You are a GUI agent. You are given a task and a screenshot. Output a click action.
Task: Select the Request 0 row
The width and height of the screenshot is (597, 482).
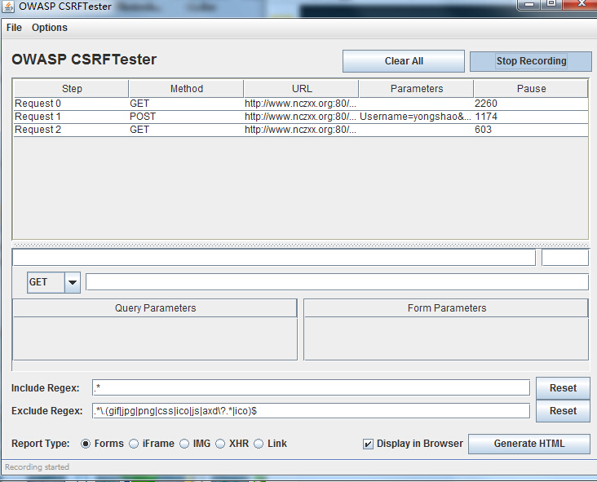[301, 104]
